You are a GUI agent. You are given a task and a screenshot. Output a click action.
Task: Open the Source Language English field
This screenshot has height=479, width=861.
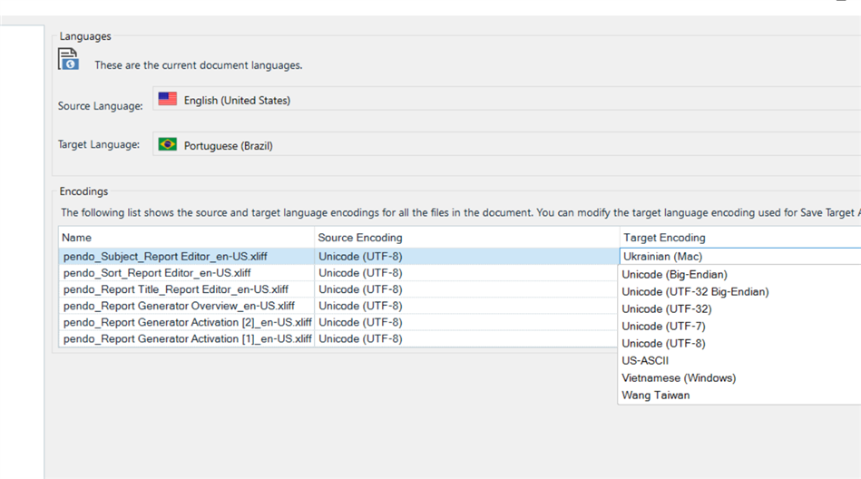click(x=506, y=99)
